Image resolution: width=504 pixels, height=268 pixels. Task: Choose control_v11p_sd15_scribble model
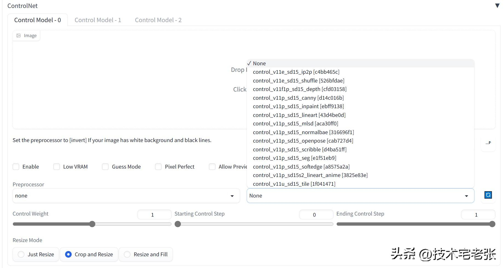pos(360,149)
